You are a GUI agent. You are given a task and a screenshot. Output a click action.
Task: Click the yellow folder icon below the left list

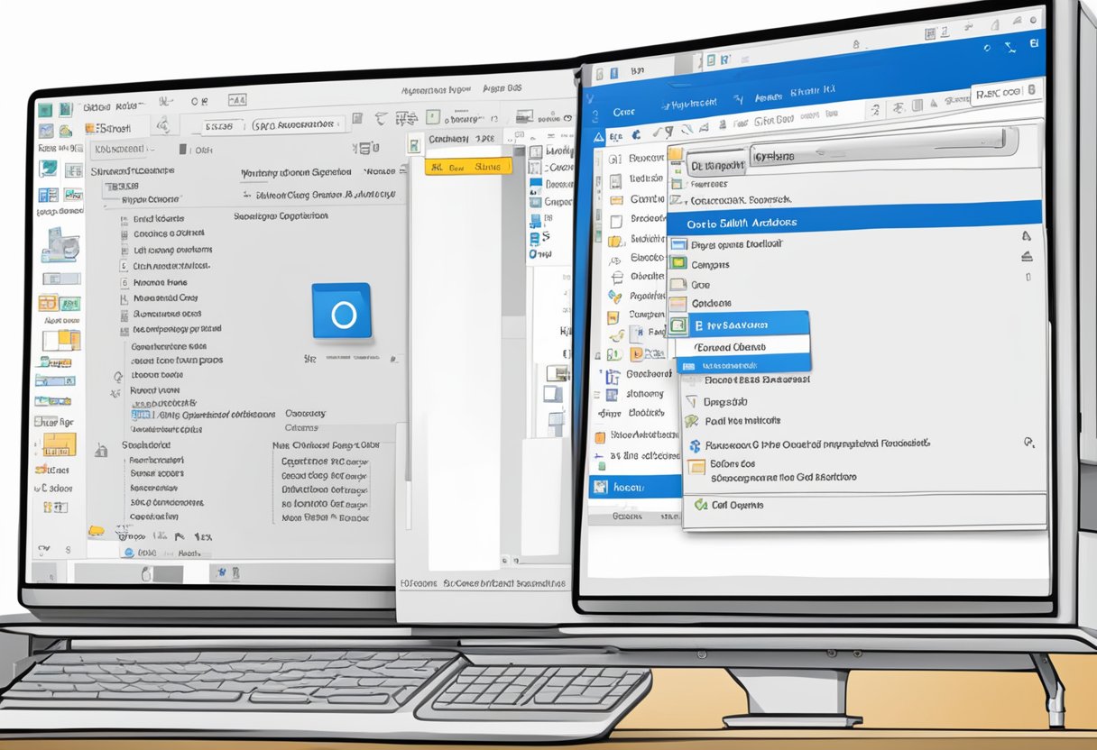96,532
